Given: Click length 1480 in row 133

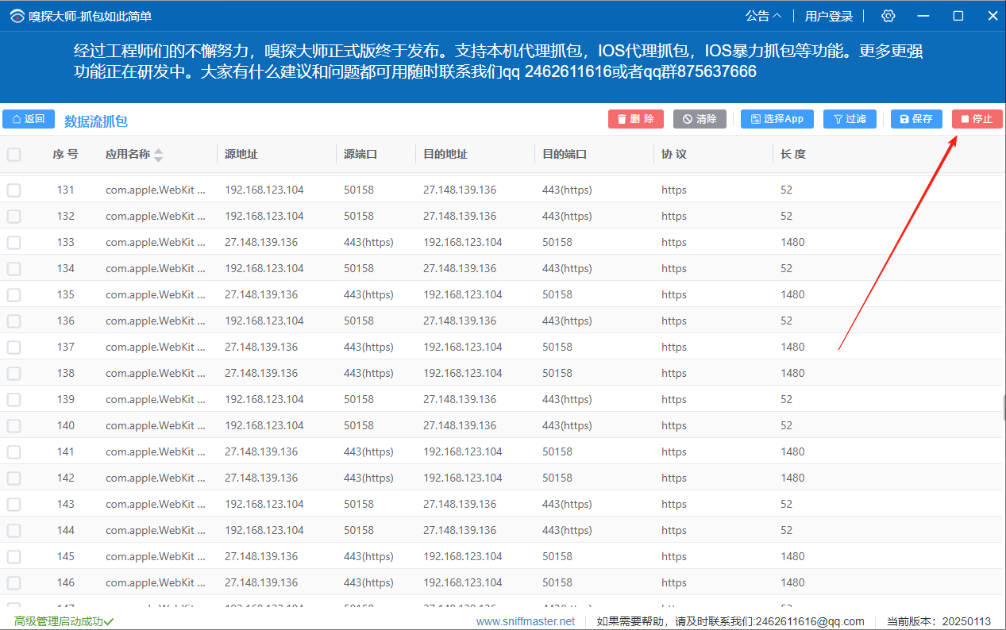Looking at the screenshot, I should tap(792, 243).
